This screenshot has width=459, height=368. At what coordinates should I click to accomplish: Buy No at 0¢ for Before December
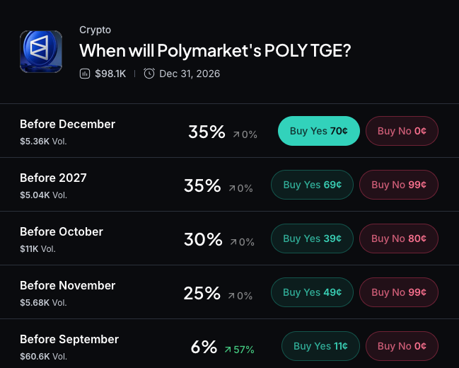click(x=402, y=131)
